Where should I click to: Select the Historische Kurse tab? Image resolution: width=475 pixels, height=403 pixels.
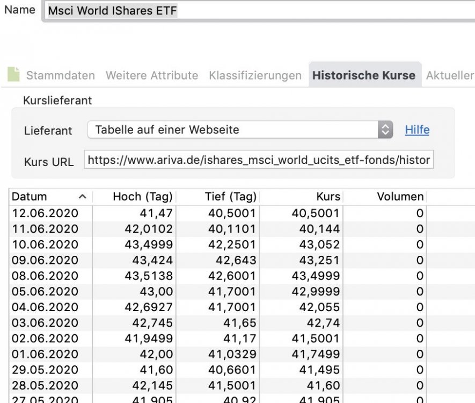point(364,75)
